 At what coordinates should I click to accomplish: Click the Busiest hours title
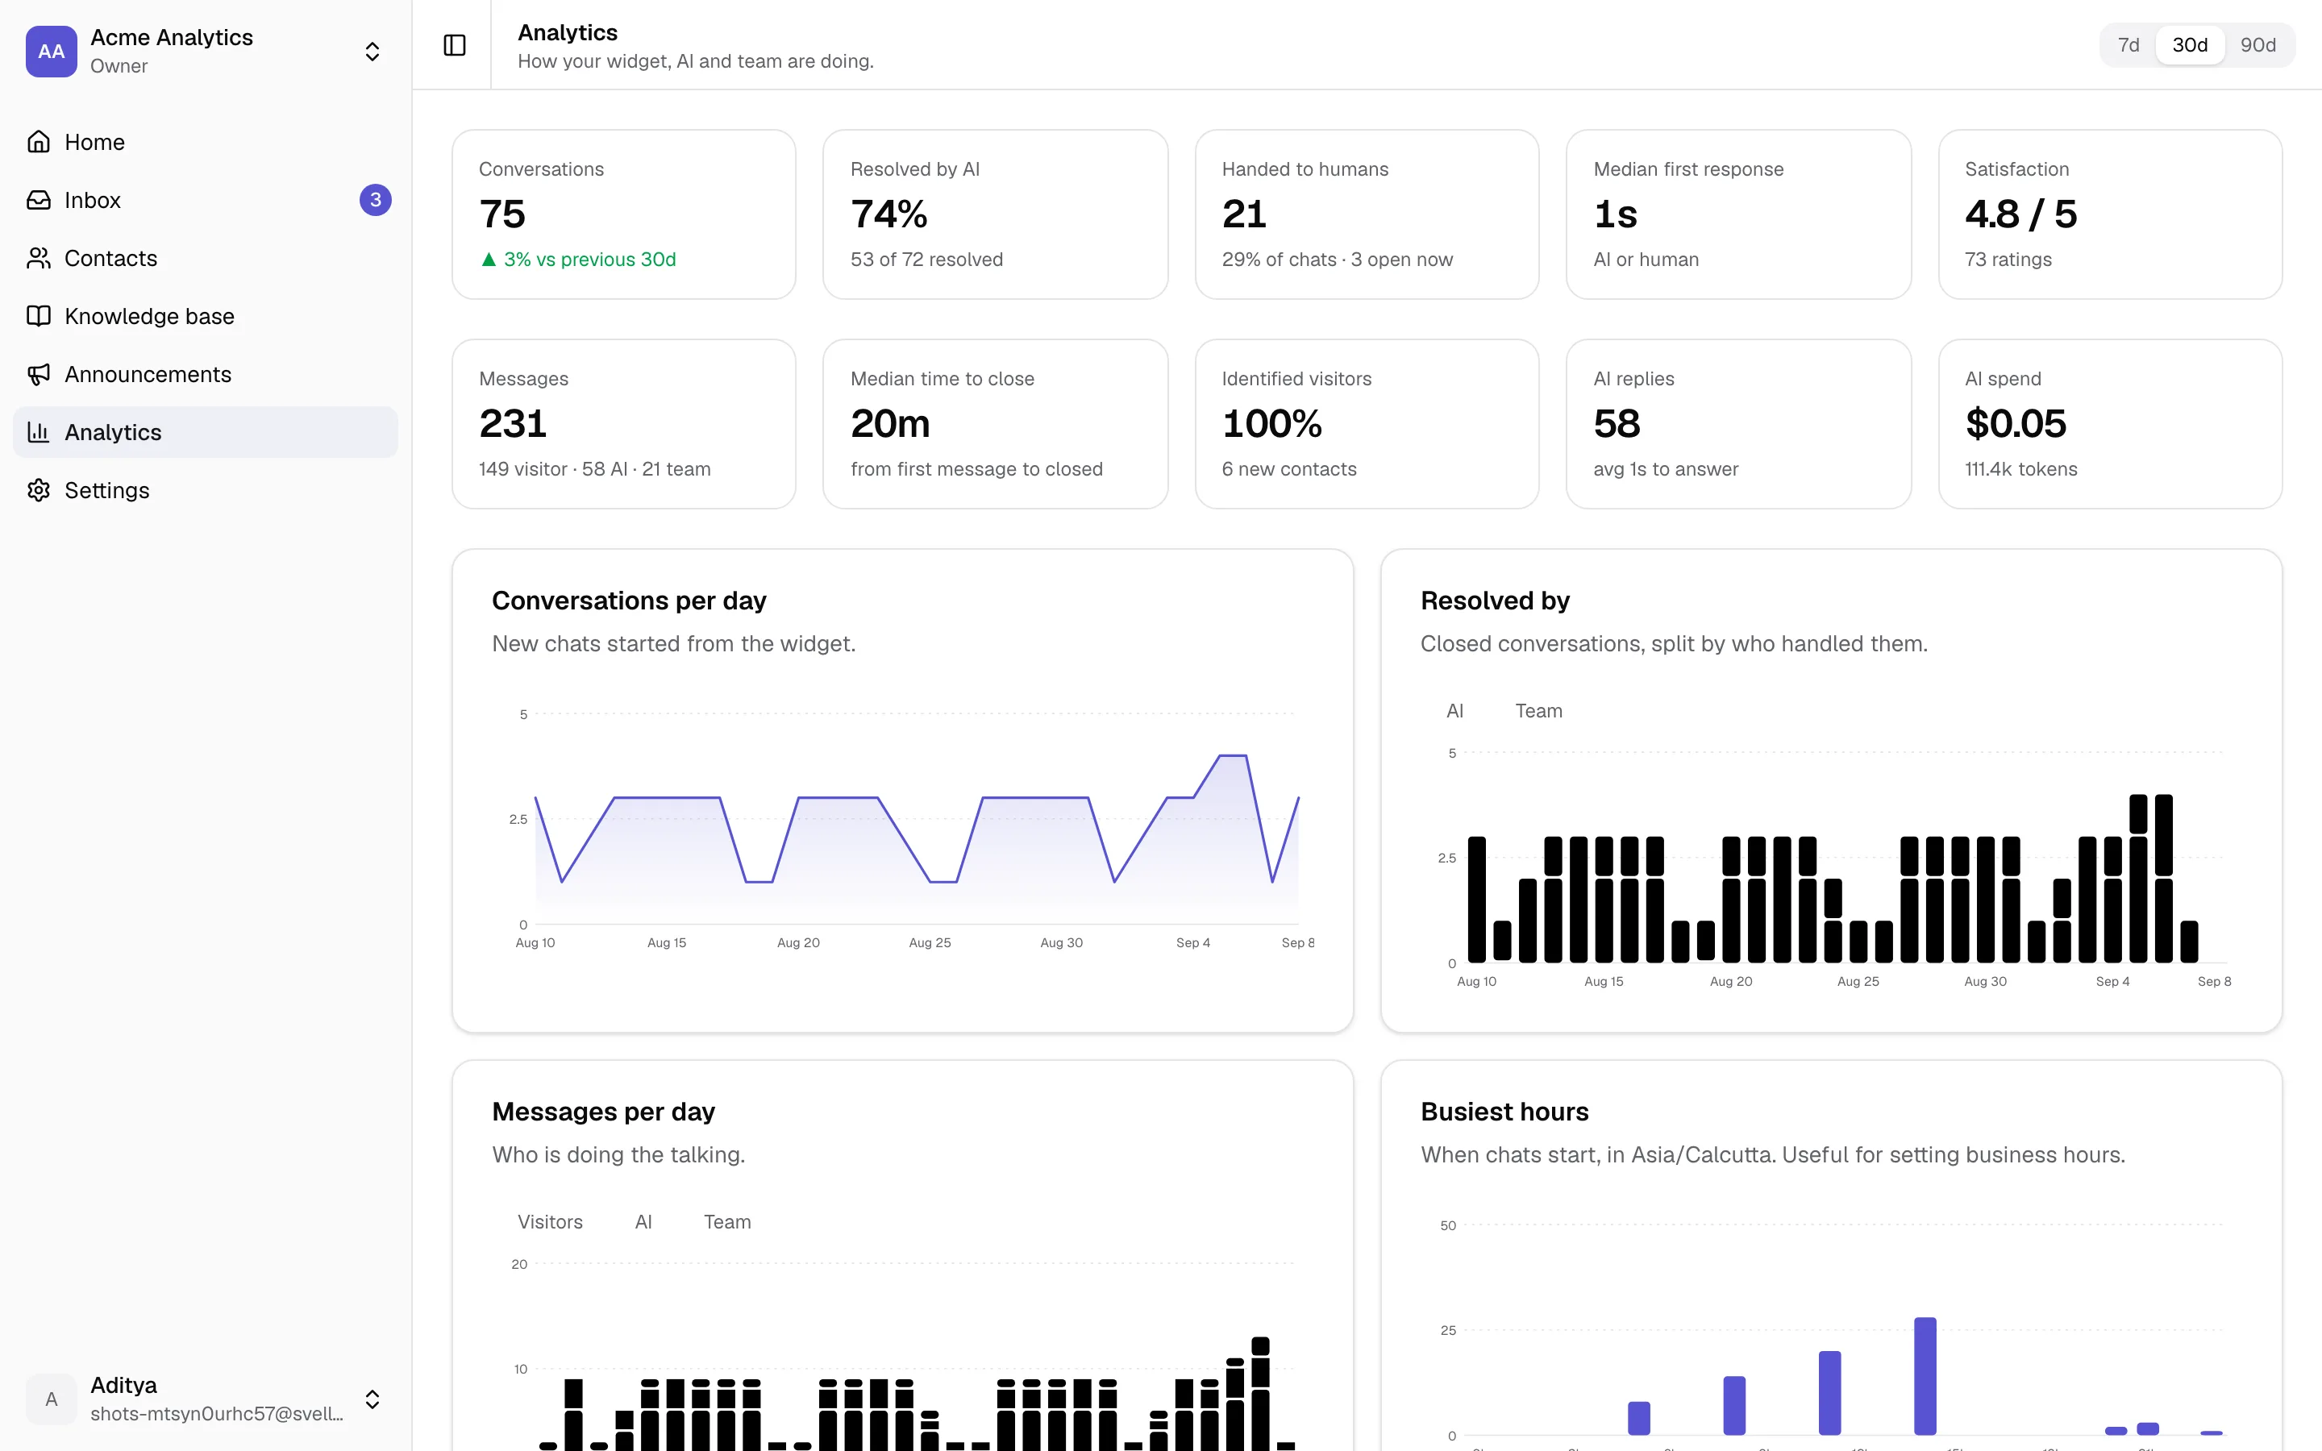[x=1504, y=1112]
